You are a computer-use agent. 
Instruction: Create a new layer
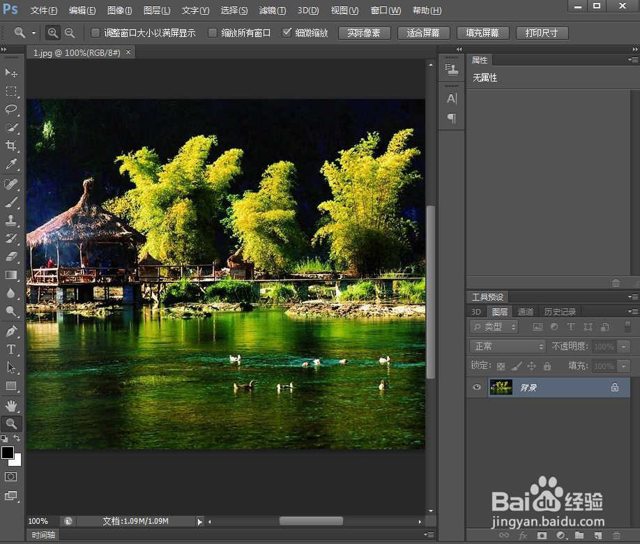(x=598, y=535)
